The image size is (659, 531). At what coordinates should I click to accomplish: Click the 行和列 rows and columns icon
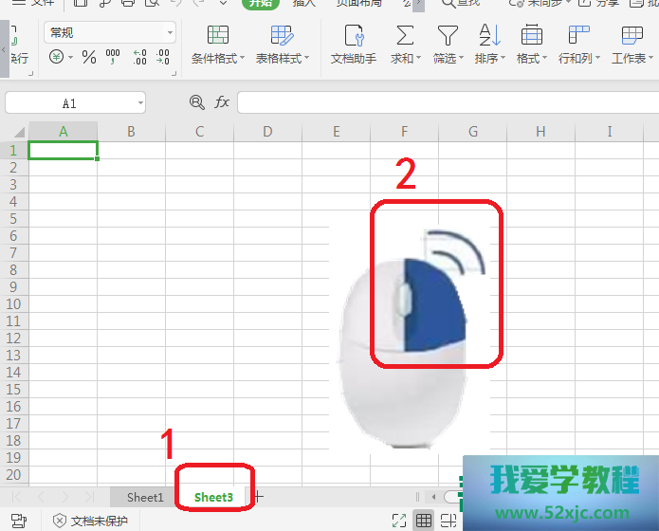(578, 36)
